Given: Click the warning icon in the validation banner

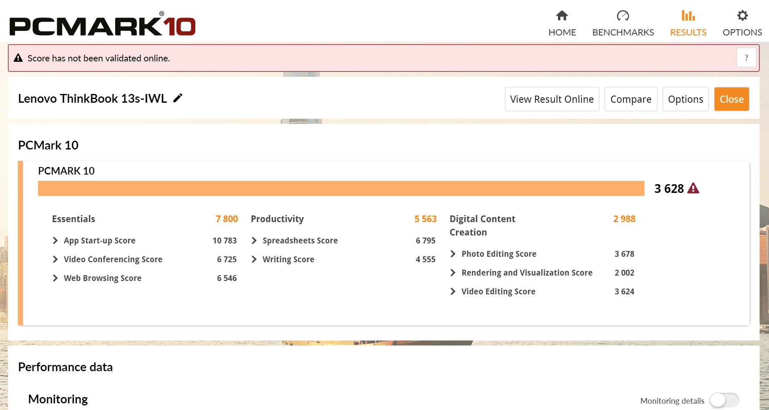Looking at the screenshot, I should click(18, 58).
